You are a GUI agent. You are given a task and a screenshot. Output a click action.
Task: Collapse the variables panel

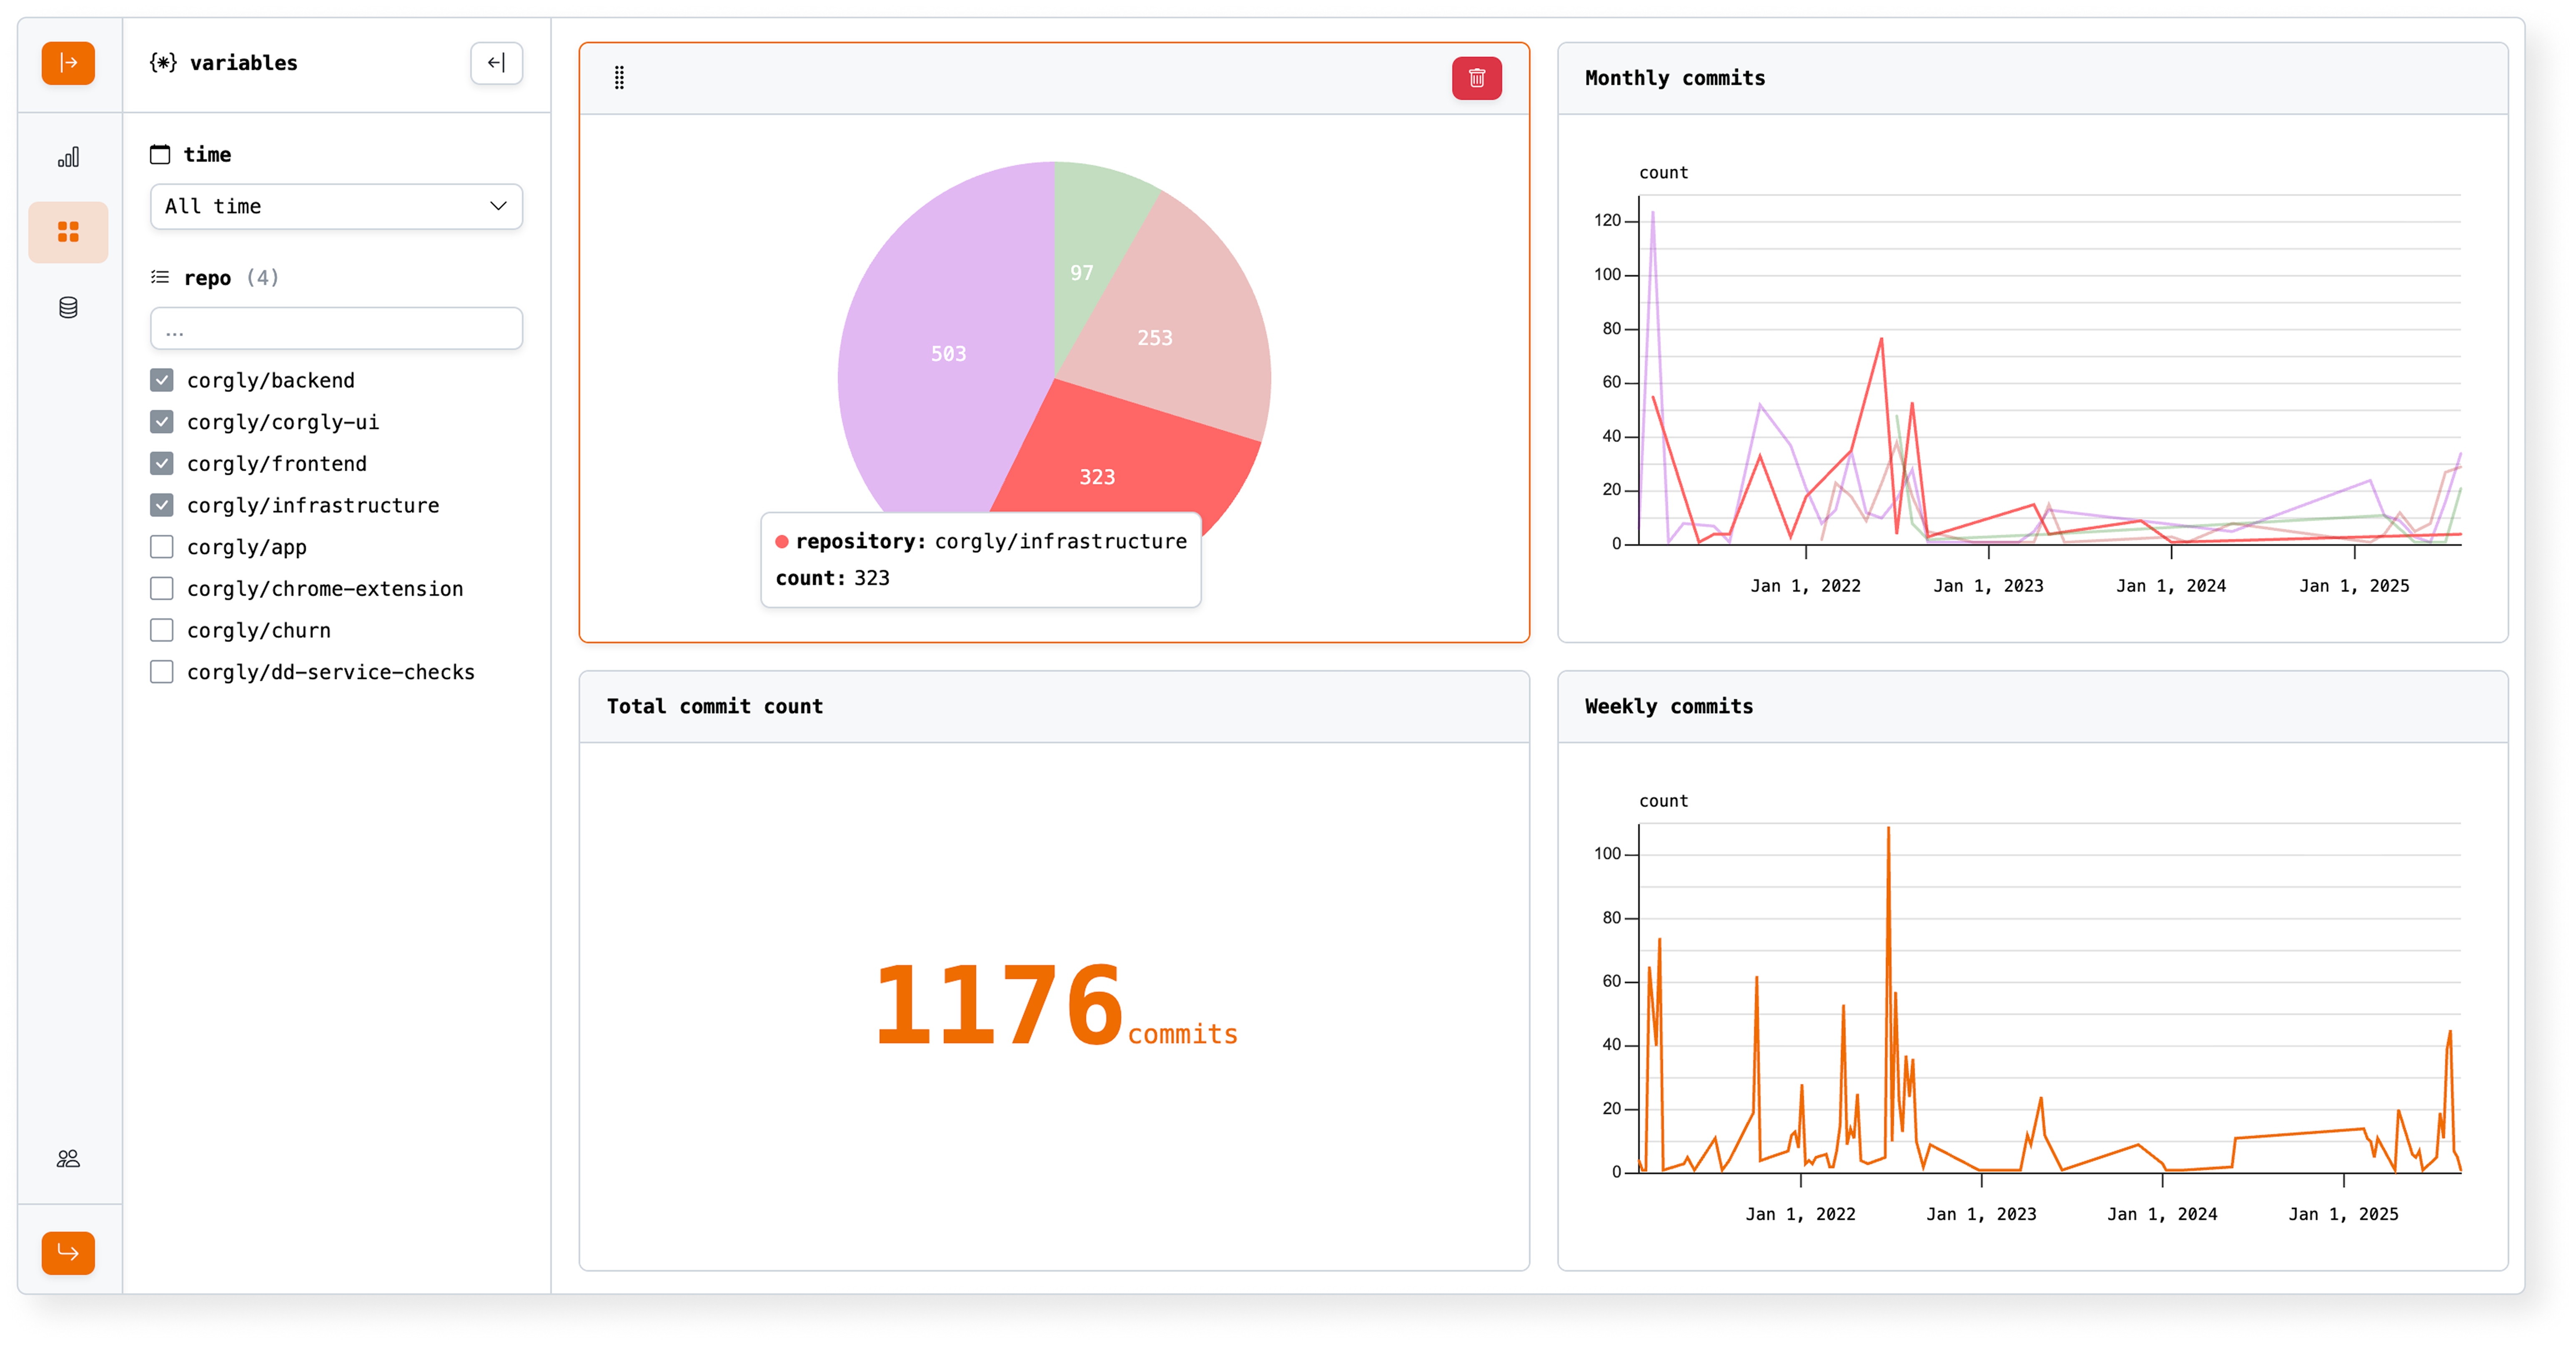[x=496, y=63]
